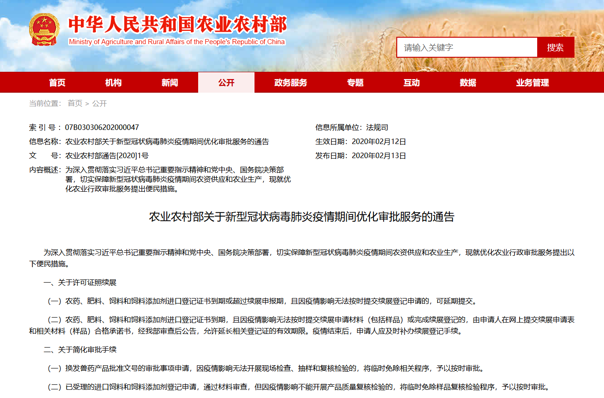
Task: Open the 新闻 navigation tab
Action: pos(170,82)
